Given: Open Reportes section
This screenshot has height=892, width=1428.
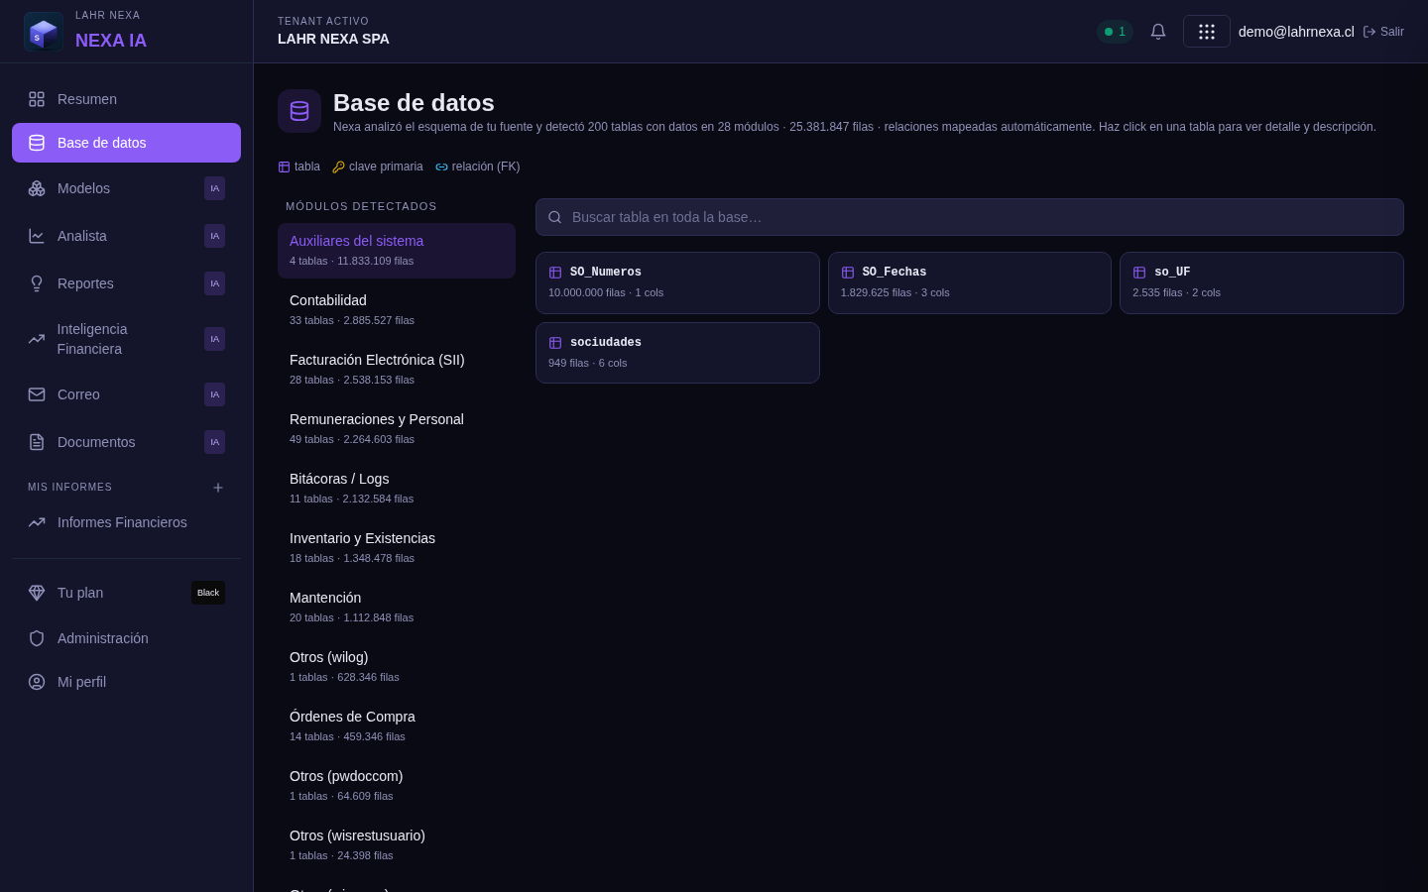Looking at the screenshot, I should [x=126, y=283].
